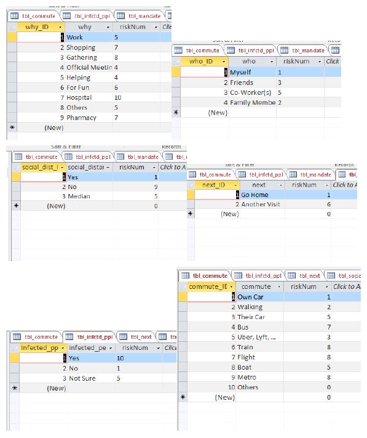Viewport: 367px width, 438px height.
Task: Click the new-record asterisk in the who table
Action: [176, 113]
